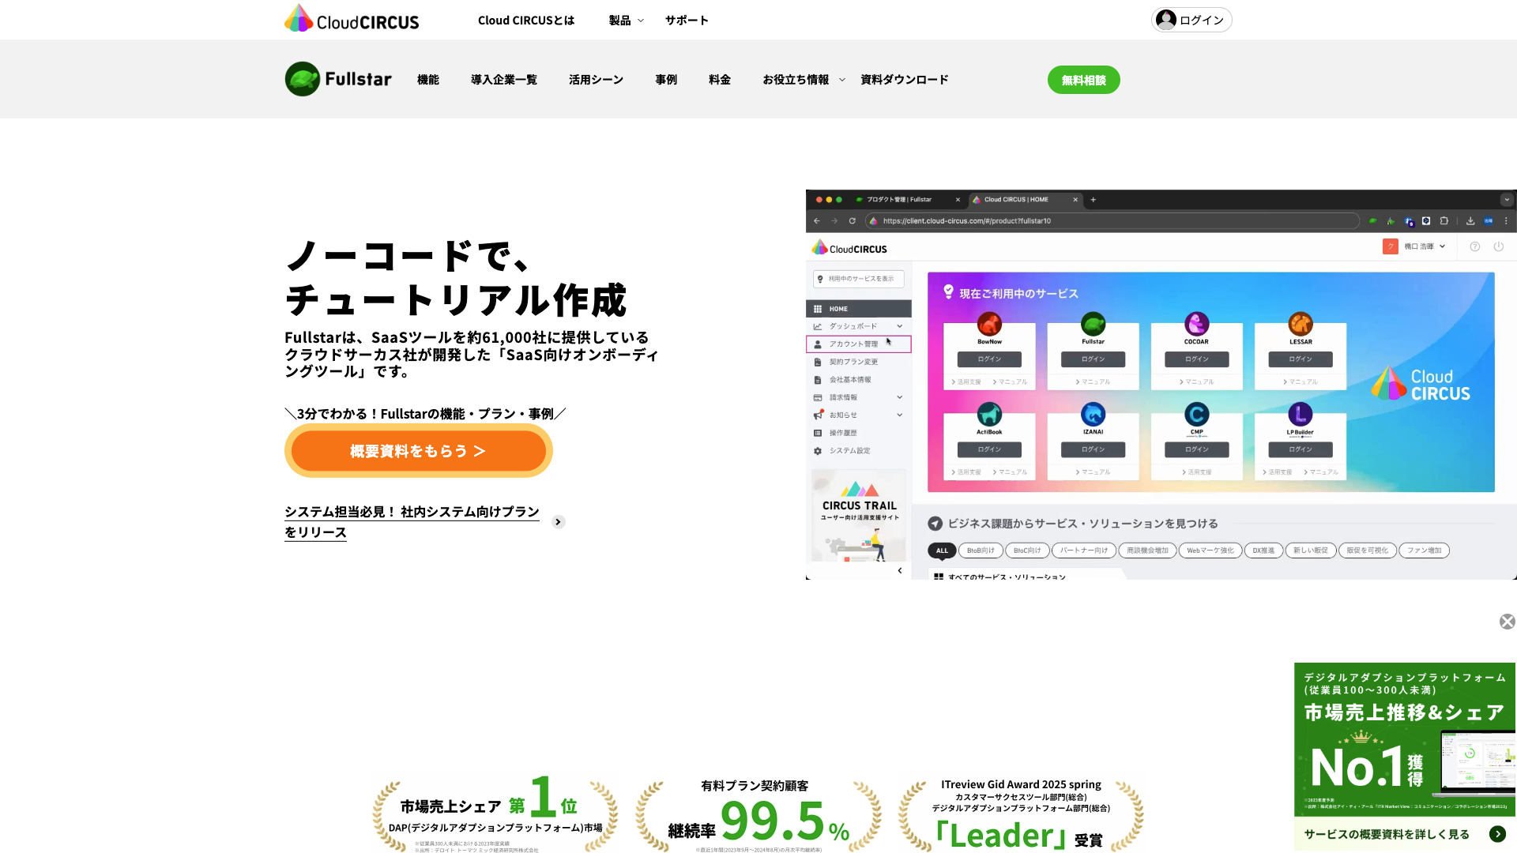Click the power logout icon in the hero screenshot
1517x853 pixels.
click(x=1498, y=246)
